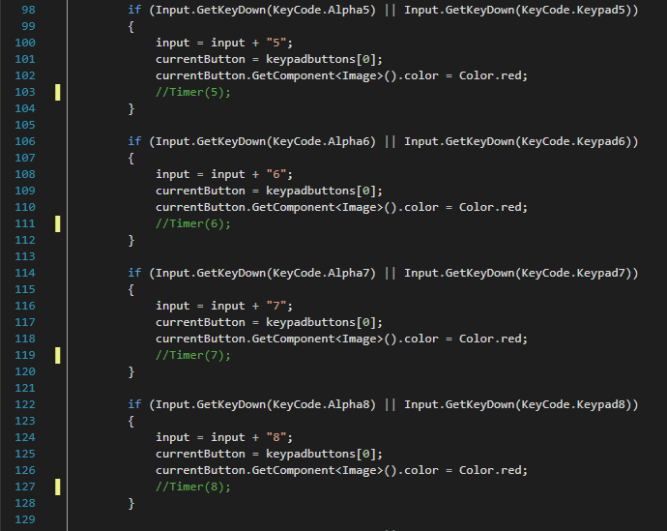Screen dimensions: 667x531
Task: Click the if keyword on line 106
Action: (x=134, y=141)
